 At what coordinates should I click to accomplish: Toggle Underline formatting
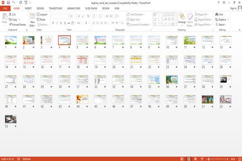click(61, 23)
